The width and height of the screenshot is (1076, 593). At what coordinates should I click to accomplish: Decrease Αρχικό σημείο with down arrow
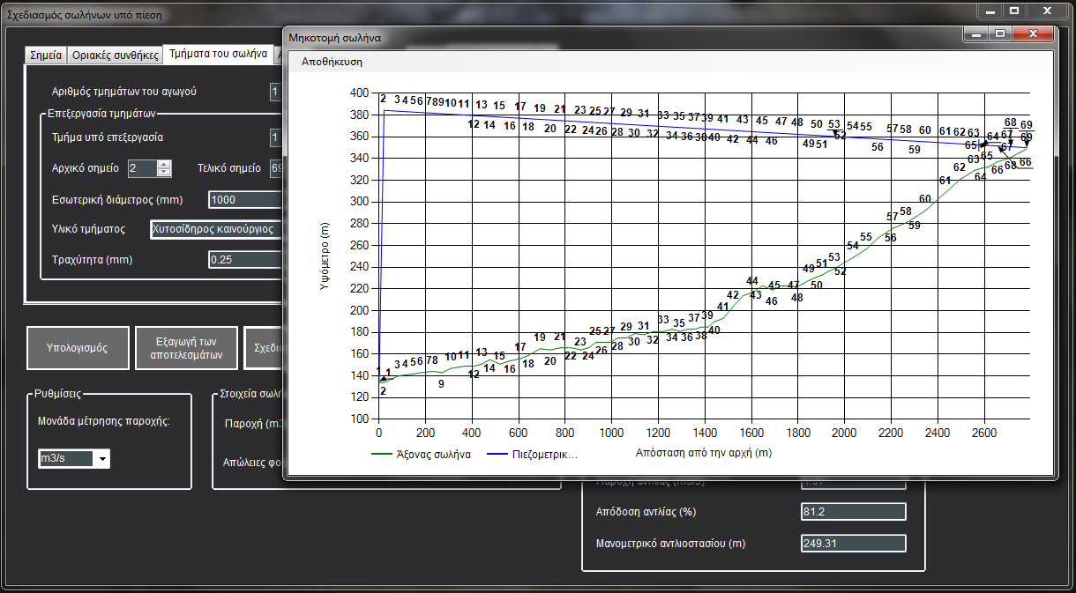point(163,172)
